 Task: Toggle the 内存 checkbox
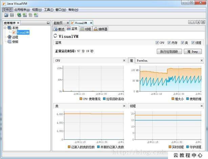[169, 42]
